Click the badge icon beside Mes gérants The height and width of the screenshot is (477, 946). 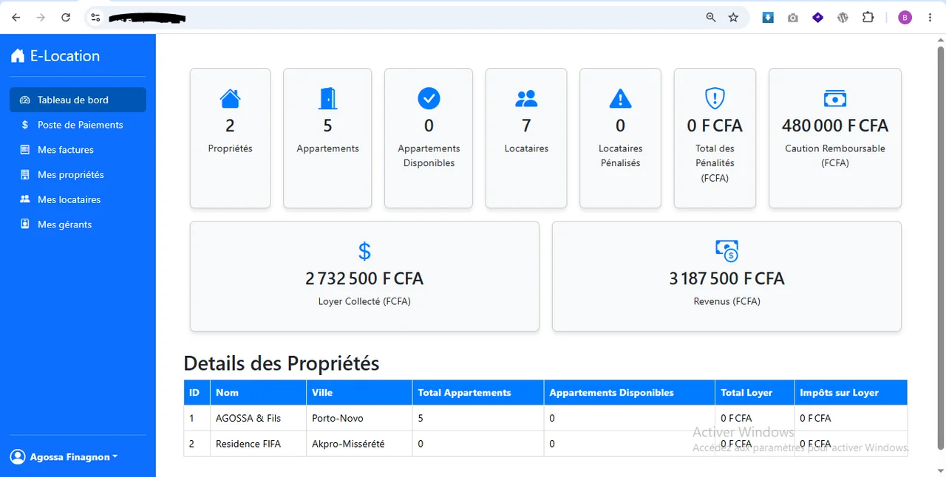click(25, 224)
